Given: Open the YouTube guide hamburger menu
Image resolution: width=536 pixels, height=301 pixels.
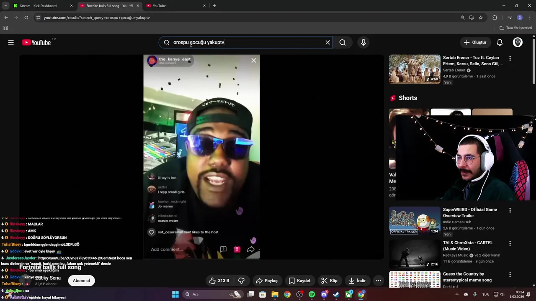Looking at the screenshot, I should [11, 42].
